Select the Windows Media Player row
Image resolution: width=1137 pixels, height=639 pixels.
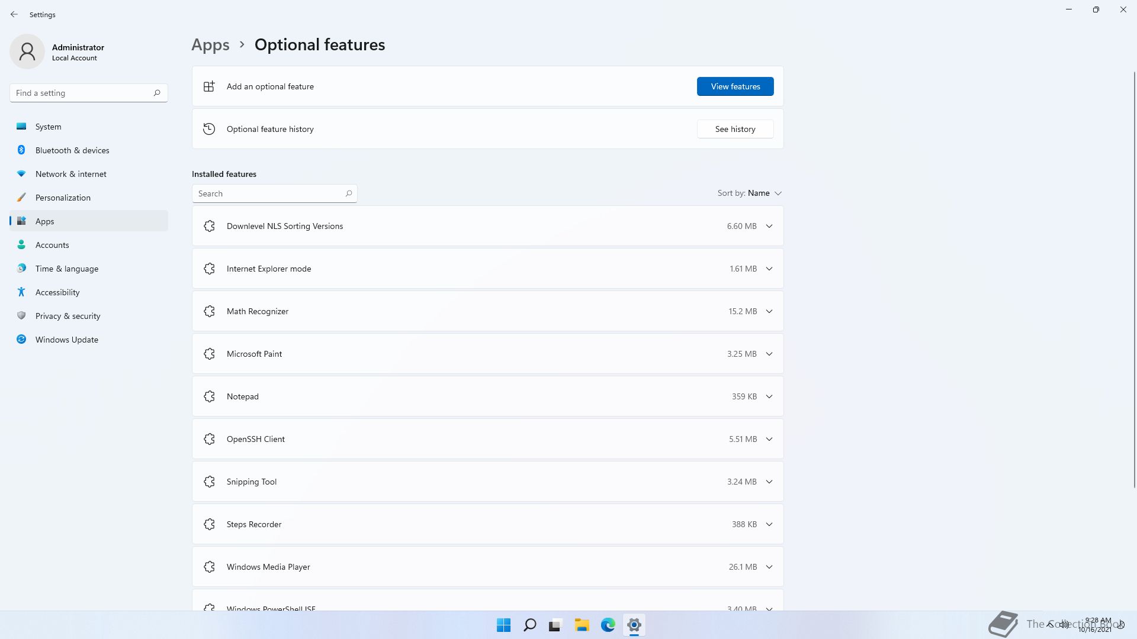tap(487, 567)
